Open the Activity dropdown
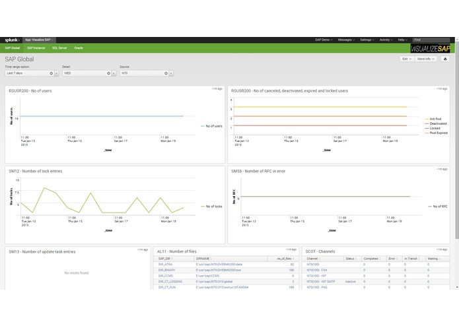The image size is (459, 326). click(386, 40)
